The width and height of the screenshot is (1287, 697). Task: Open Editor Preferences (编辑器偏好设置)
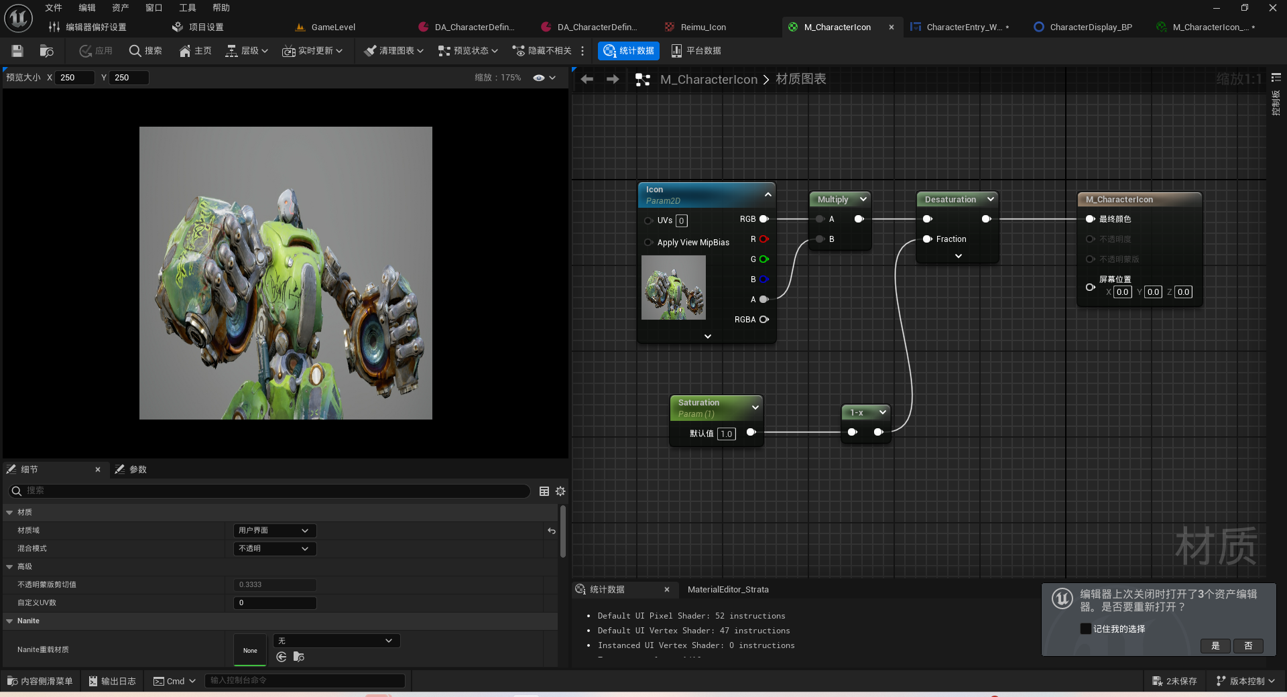pyautogui.click(x=88, y=27)
